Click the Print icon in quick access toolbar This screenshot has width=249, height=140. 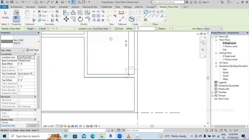pyautogui.click(x=36, y=2)
